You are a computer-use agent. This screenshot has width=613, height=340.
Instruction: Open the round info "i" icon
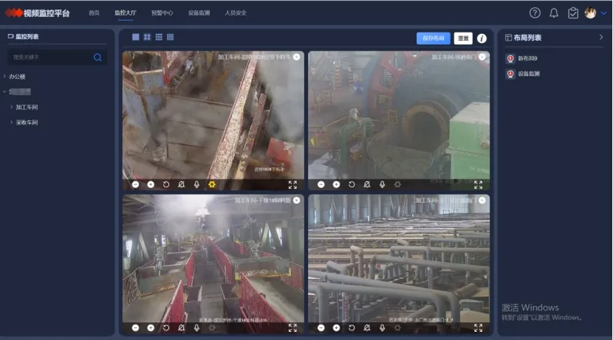482,38
